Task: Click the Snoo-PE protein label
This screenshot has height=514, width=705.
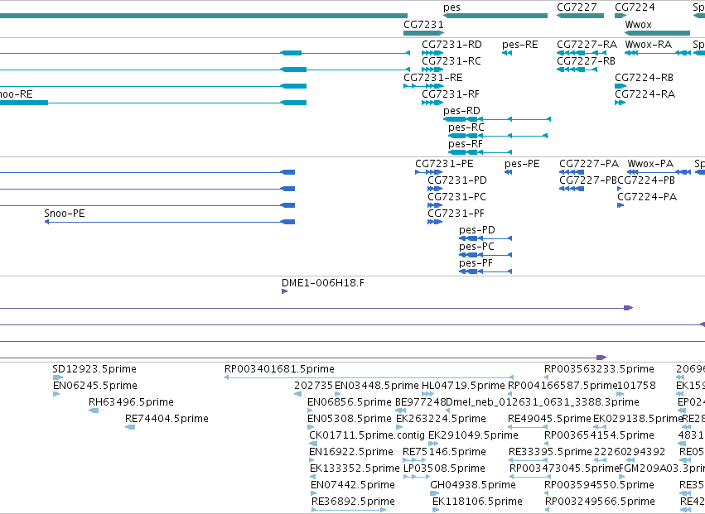Action: [65, 214]
